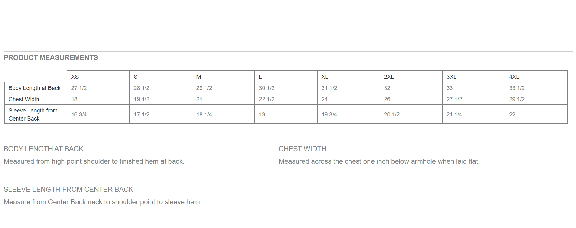576x228 pixels.
Task: Click the M size column header
Action: click(x=199, y=77)
